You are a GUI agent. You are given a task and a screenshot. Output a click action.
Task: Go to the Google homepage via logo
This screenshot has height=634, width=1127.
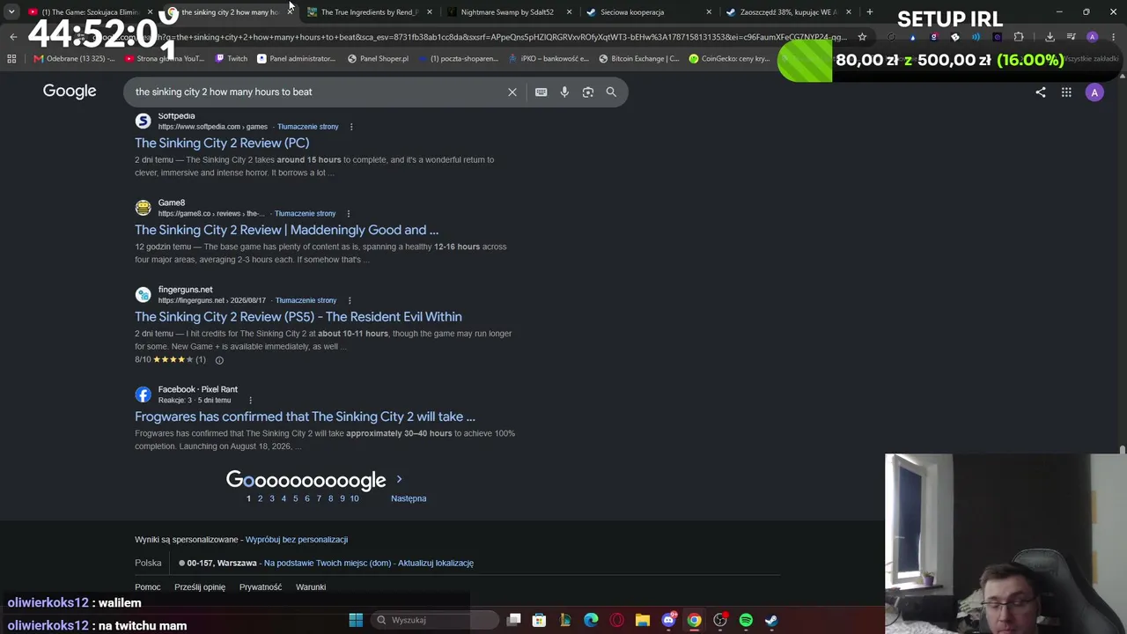(x=70, y=92)
